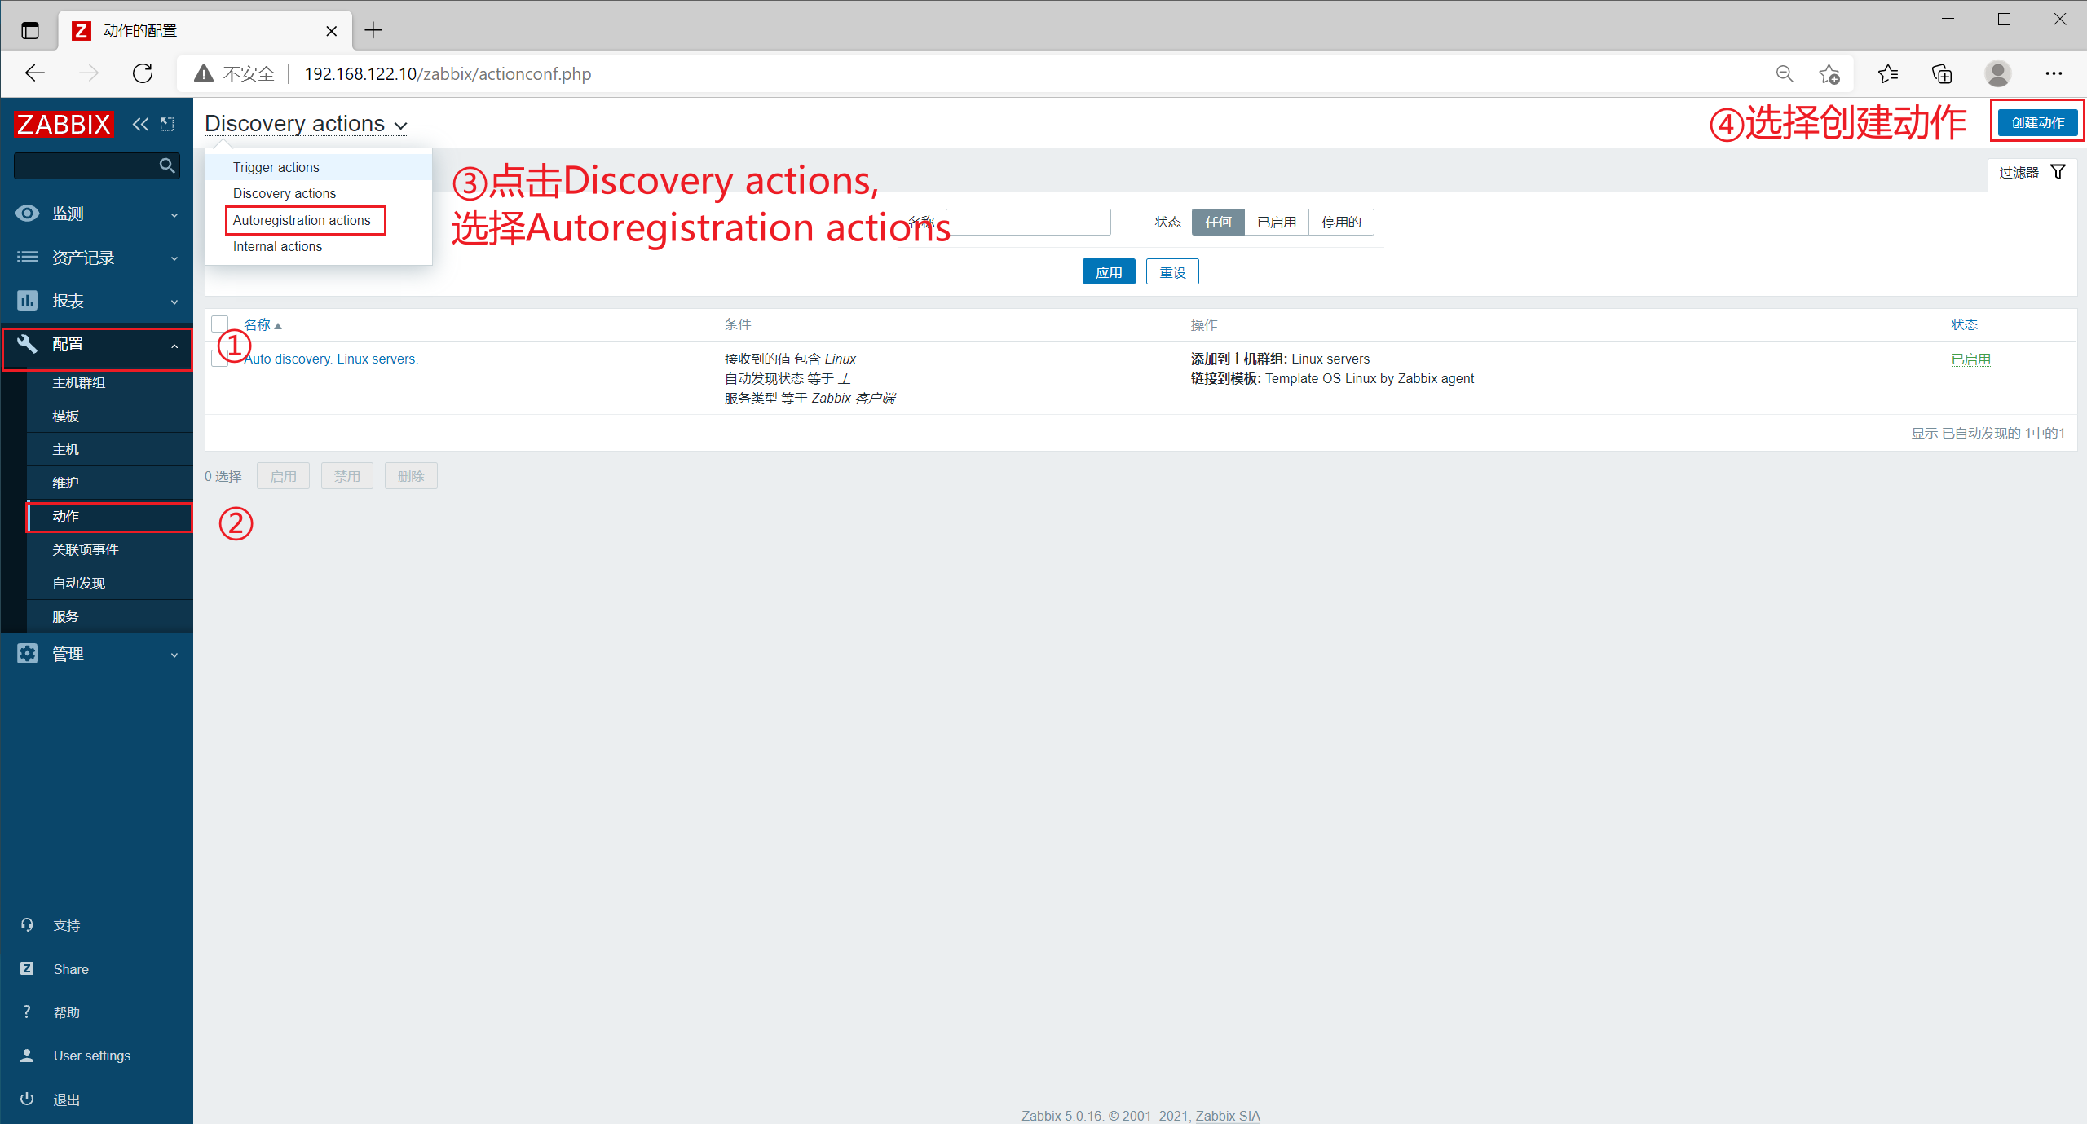Collapse the 配置 menu section
Image resolution: width=2087 pixels, height=1124 pixels.
(97, 345)
